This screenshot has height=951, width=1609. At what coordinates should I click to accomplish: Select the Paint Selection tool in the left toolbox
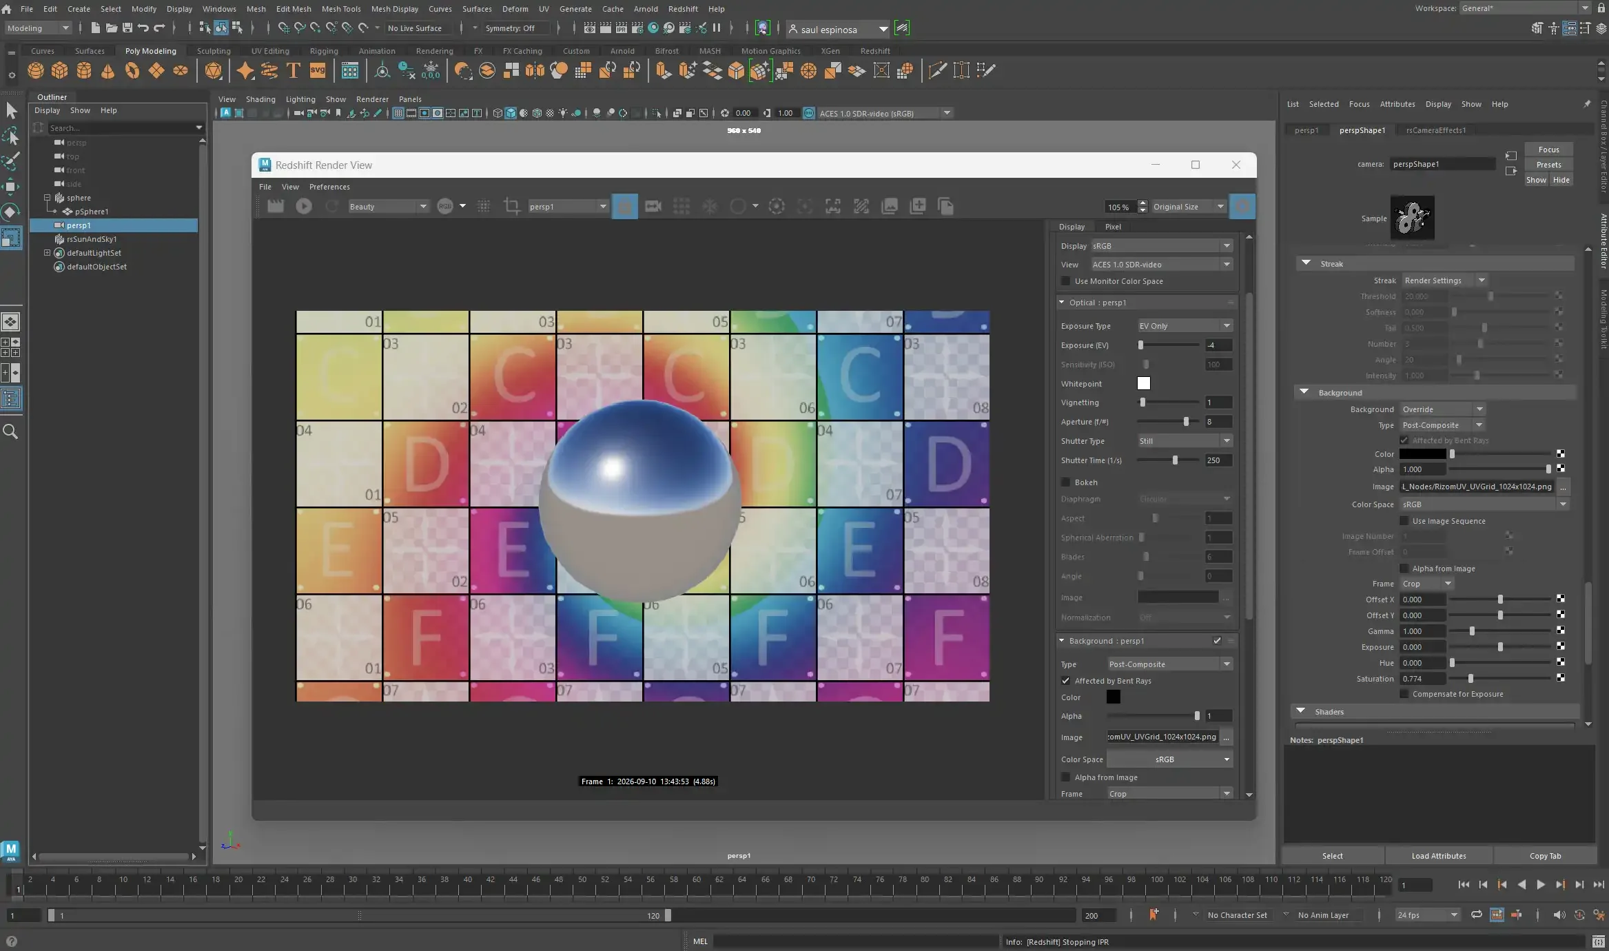[11, 161]
